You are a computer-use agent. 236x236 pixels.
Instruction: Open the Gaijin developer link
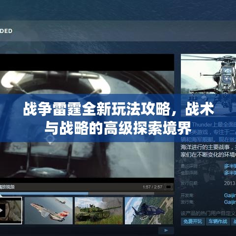[x=230, y=195]
